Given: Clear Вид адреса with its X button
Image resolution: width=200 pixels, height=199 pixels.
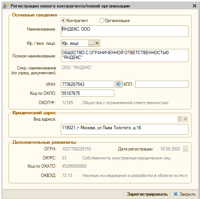Looking at the screenshot, I should pyautogui.click(x=185, y=119).
